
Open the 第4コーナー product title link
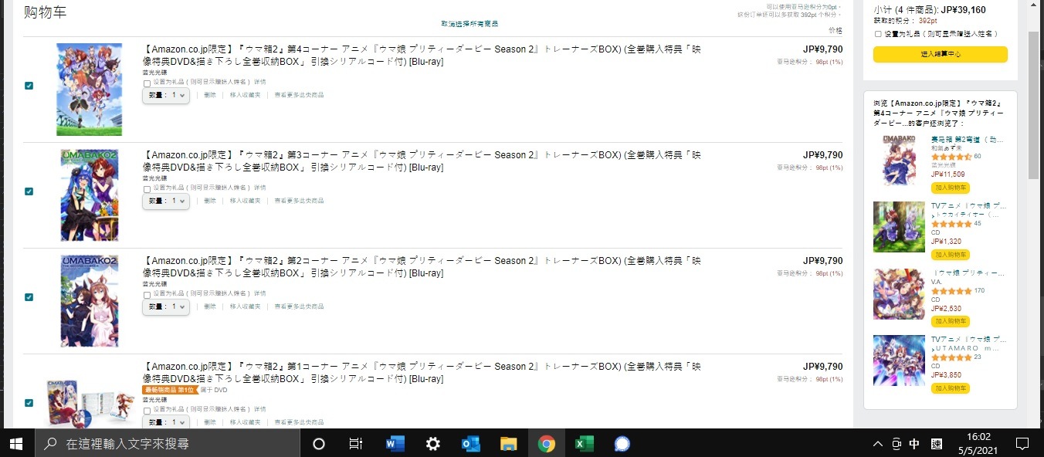click(x=422, y=55)
